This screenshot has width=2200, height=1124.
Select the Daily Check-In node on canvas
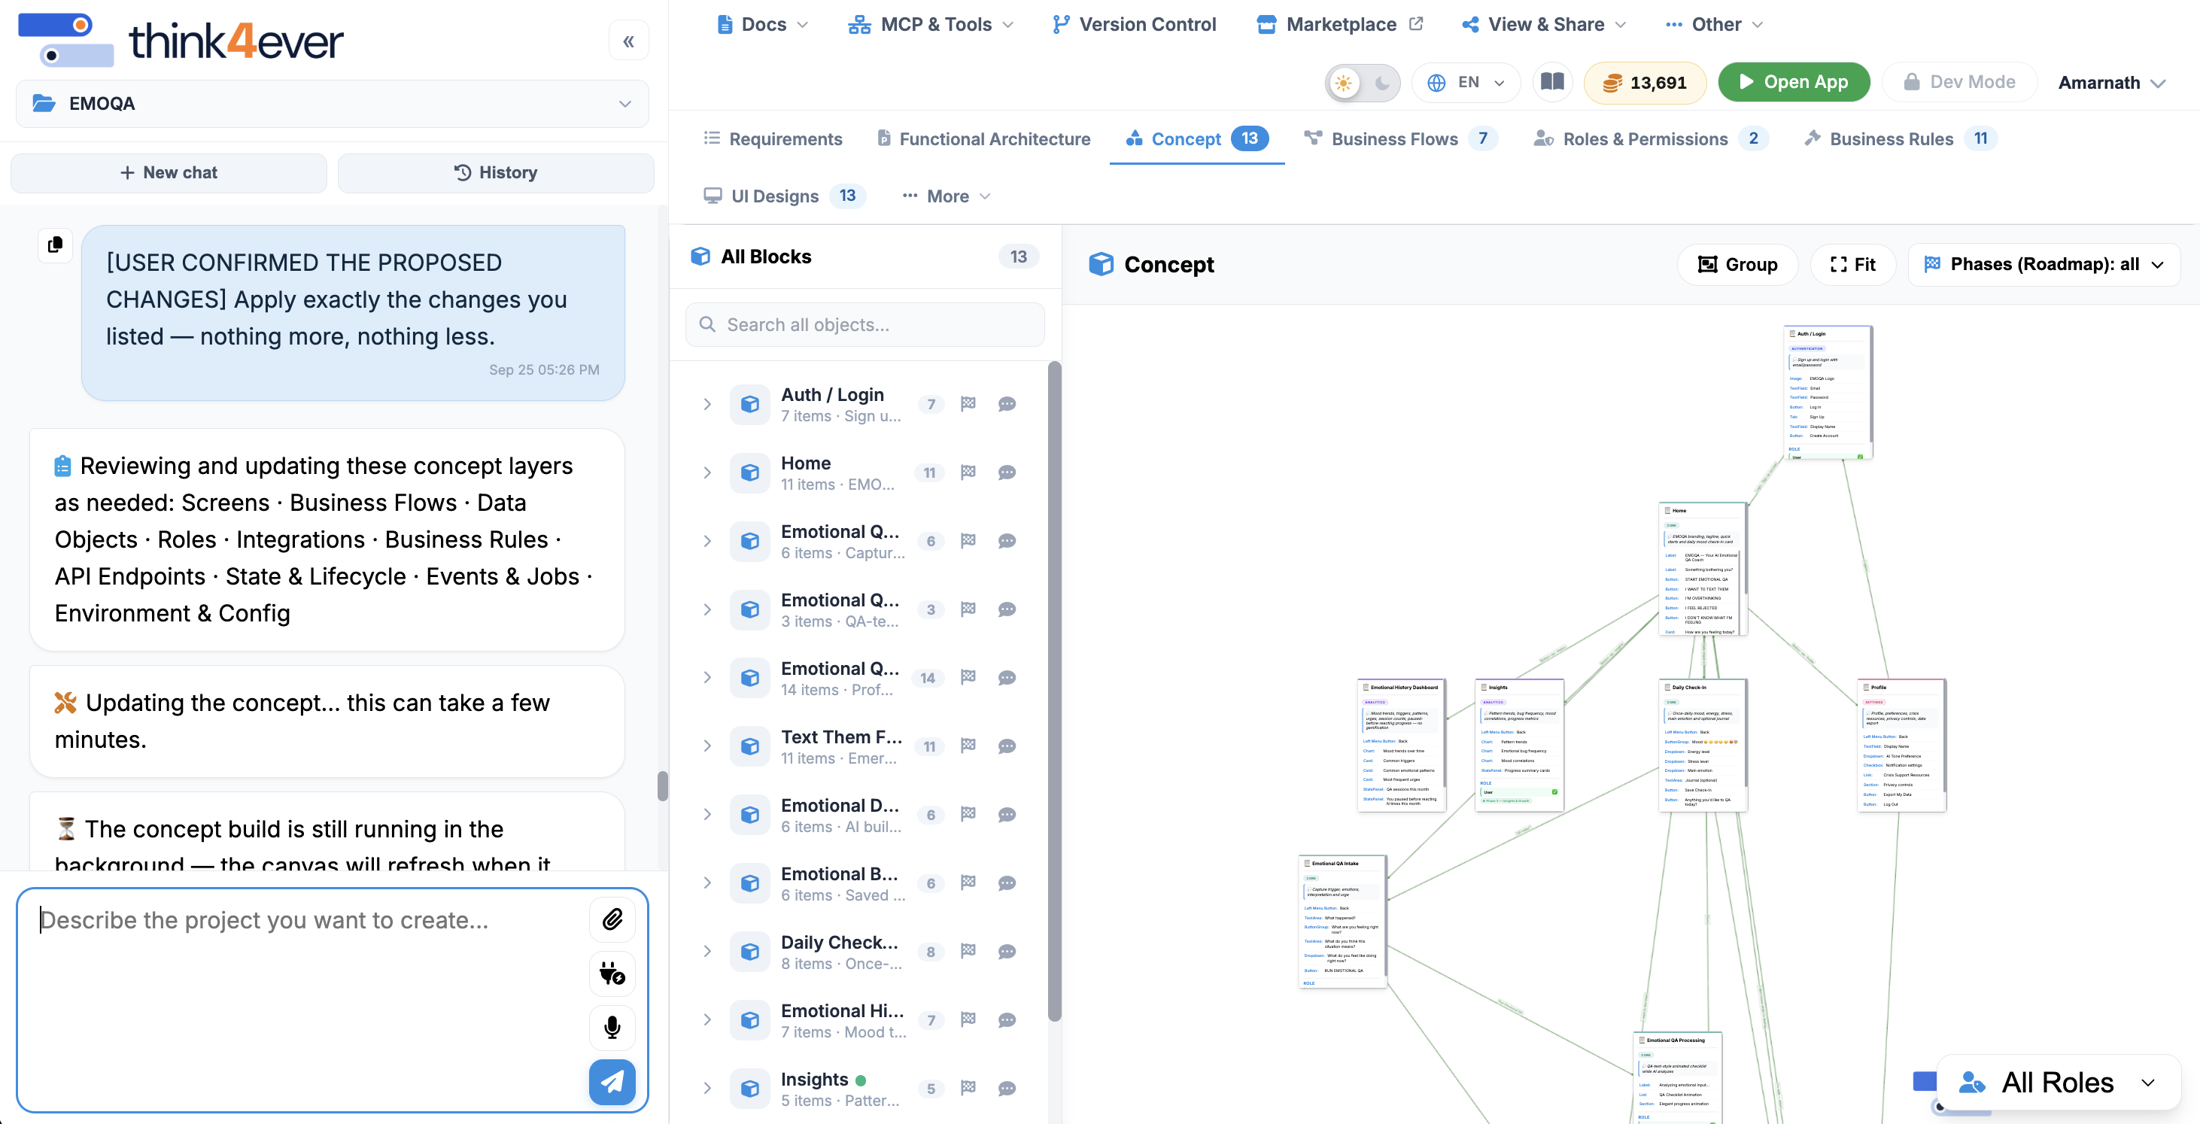point(1703,745)
